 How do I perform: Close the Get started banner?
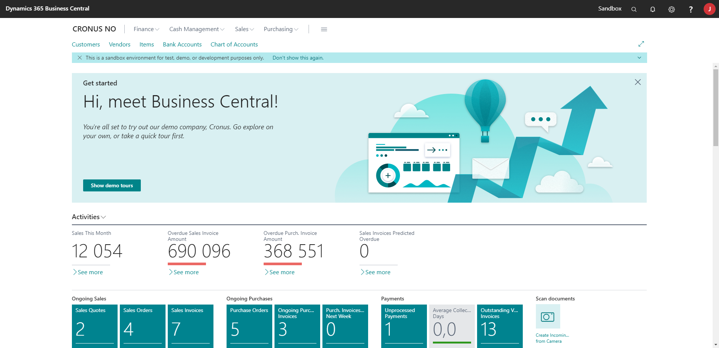coord(638,82)
